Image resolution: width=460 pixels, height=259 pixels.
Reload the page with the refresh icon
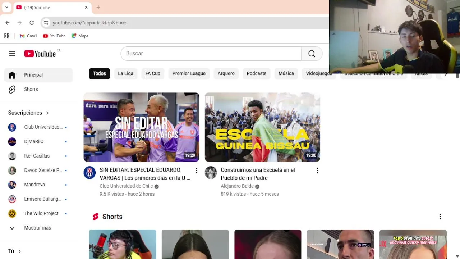coord(32,23)
